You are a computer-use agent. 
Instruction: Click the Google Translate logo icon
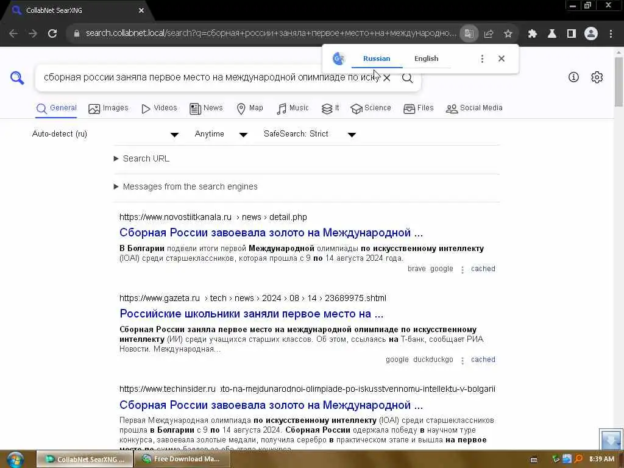coord(339,58)
